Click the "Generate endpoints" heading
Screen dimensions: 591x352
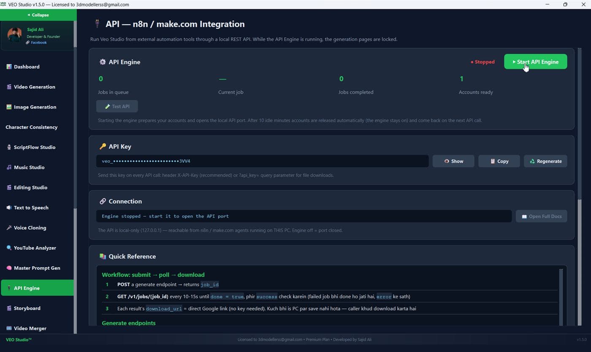[x=129, y=323]
